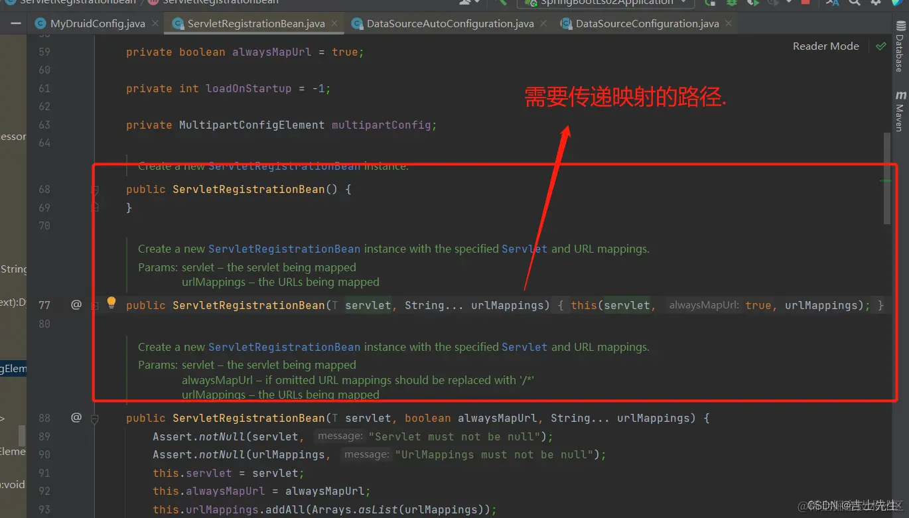Click the class icon on the DataSourceConfiguration.java tab
Screen dimensions: 909x518
click(x=566, y=24)
